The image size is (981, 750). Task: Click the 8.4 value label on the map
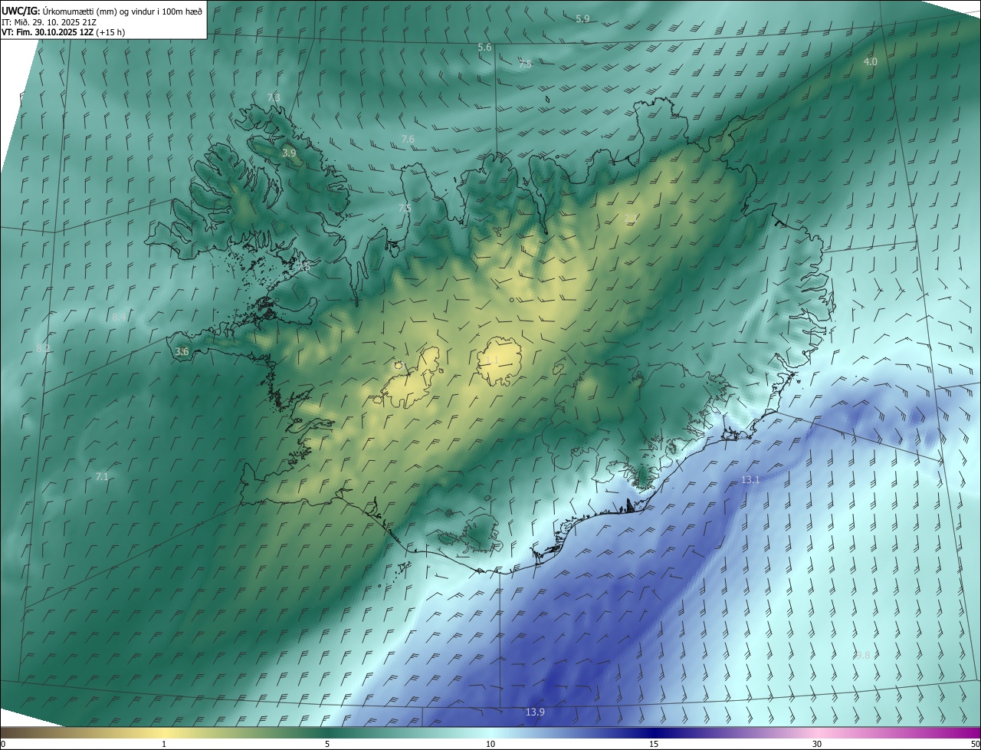119,317
